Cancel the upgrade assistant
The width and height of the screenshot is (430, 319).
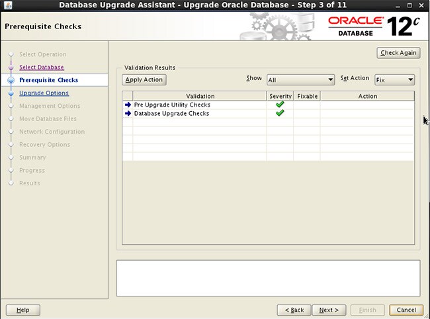click(x=406, y=310)
